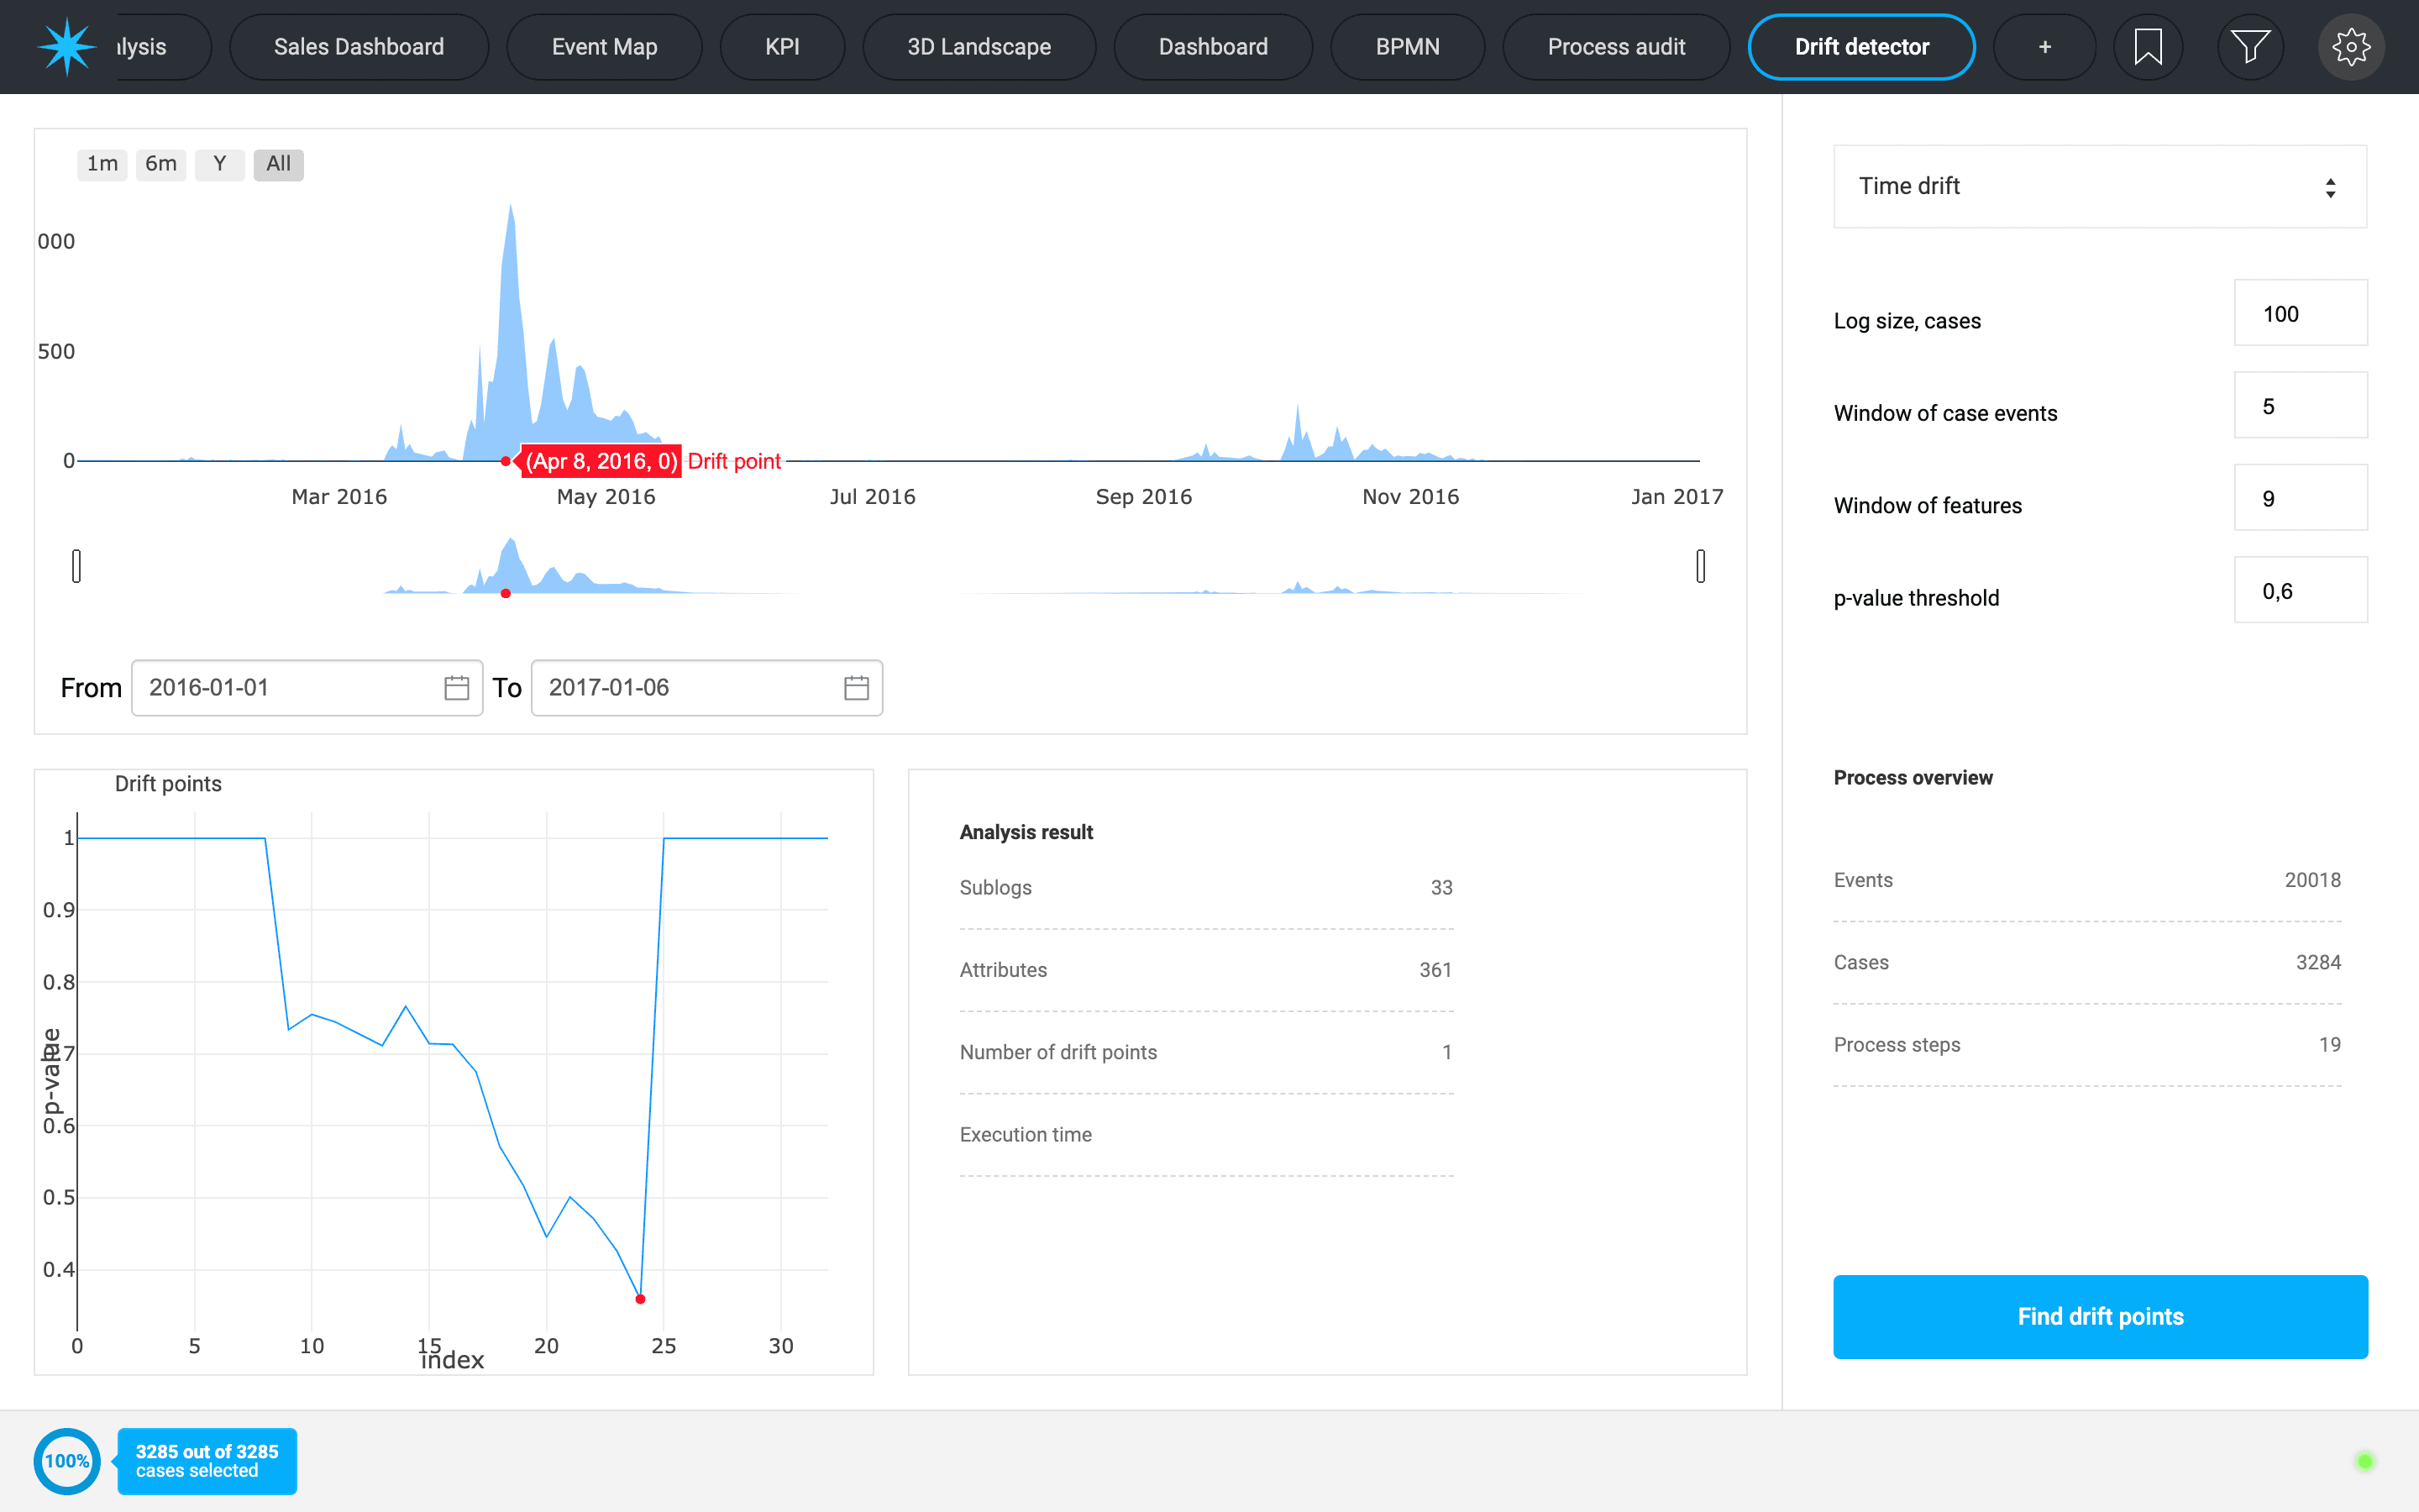
Task: Open the 3D Landscape tab
Action: coord(979,47)
